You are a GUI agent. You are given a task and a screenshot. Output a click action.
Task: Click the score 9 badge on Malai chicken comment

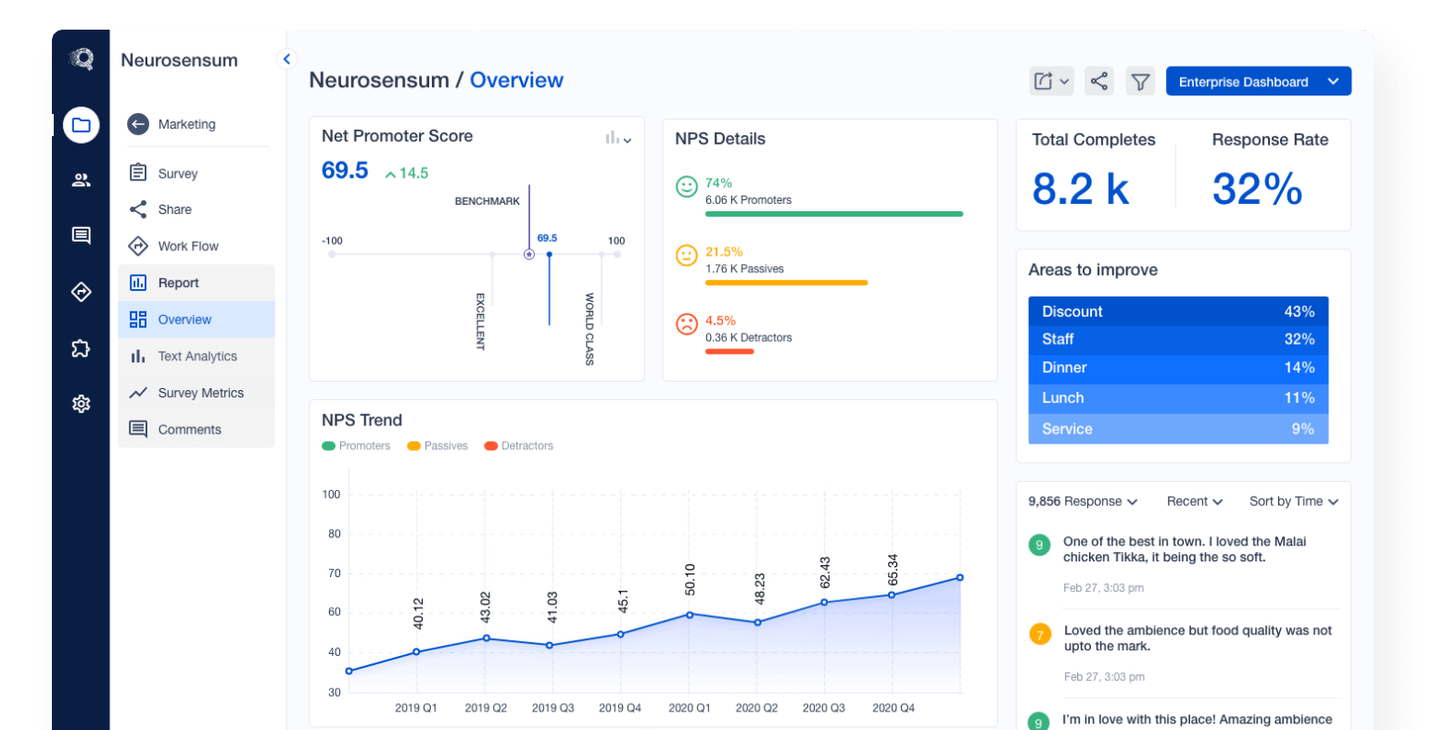[1040, 545]
